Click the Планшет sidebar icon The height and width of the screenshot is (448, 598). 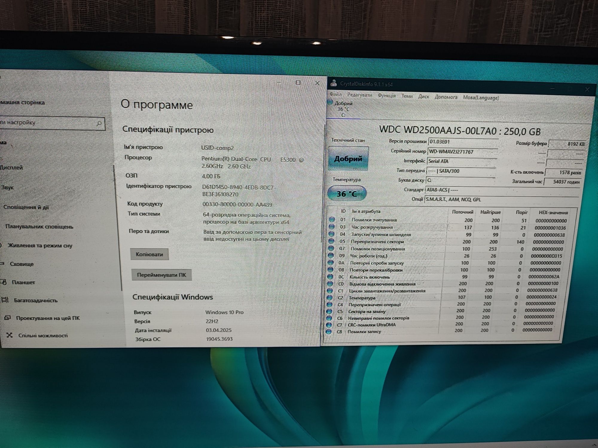pos(4,282)
